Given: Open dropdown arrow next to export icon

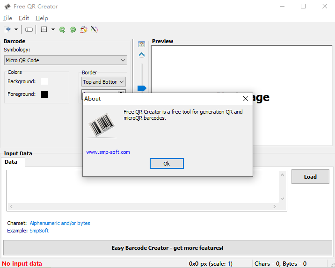Looking at the screenshot, I should [16, 29].
